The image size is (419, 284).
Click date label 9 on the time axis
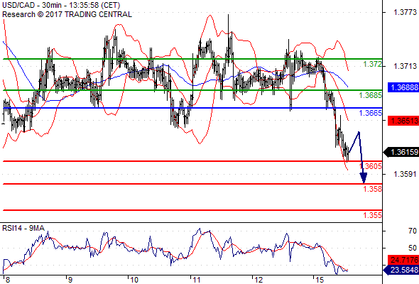point(70,280)
